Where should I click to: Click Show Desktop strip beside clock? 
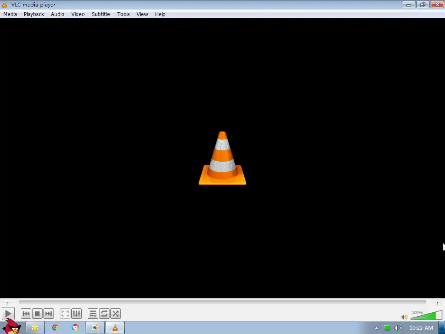point(442,328)
